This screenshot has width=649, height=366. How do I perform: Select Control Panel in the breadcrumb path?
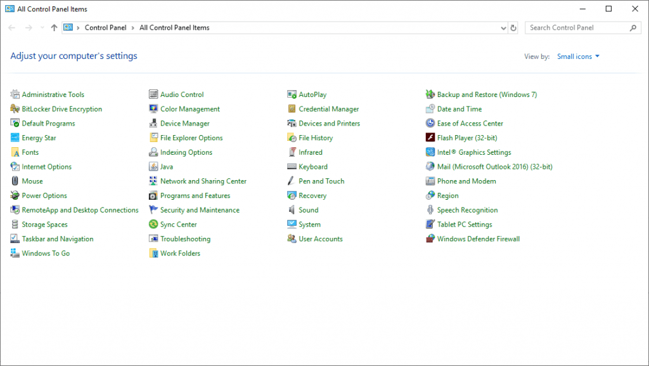(105, 28)
